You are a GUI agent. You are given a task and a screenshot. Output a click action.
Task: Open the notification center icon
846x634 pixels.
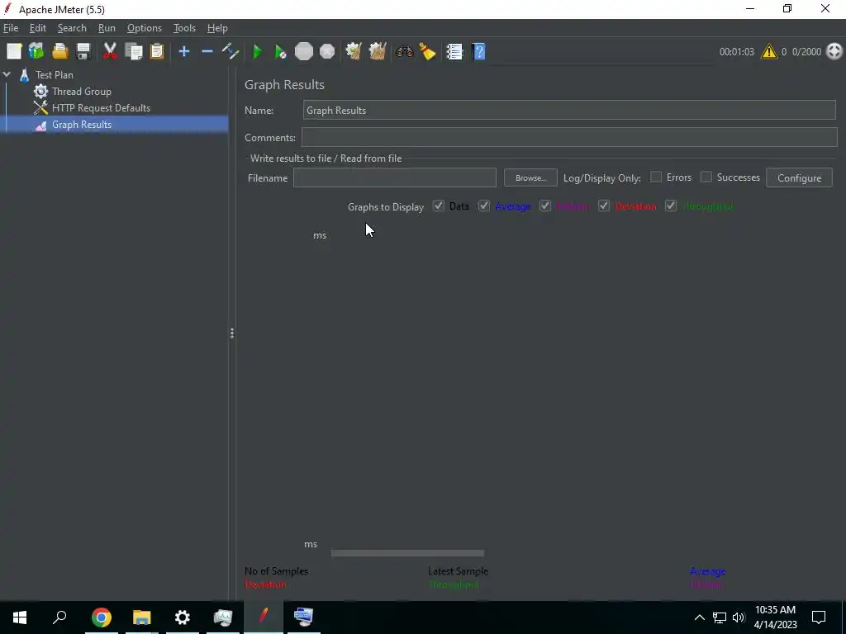pyautogui.click(x=819, y=617)
